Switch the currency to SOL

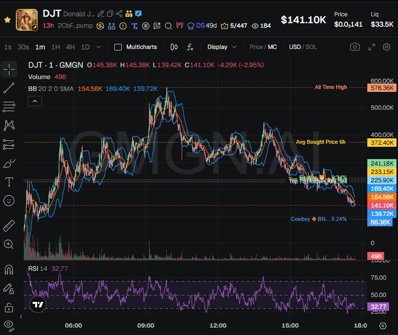pos(311,47)
